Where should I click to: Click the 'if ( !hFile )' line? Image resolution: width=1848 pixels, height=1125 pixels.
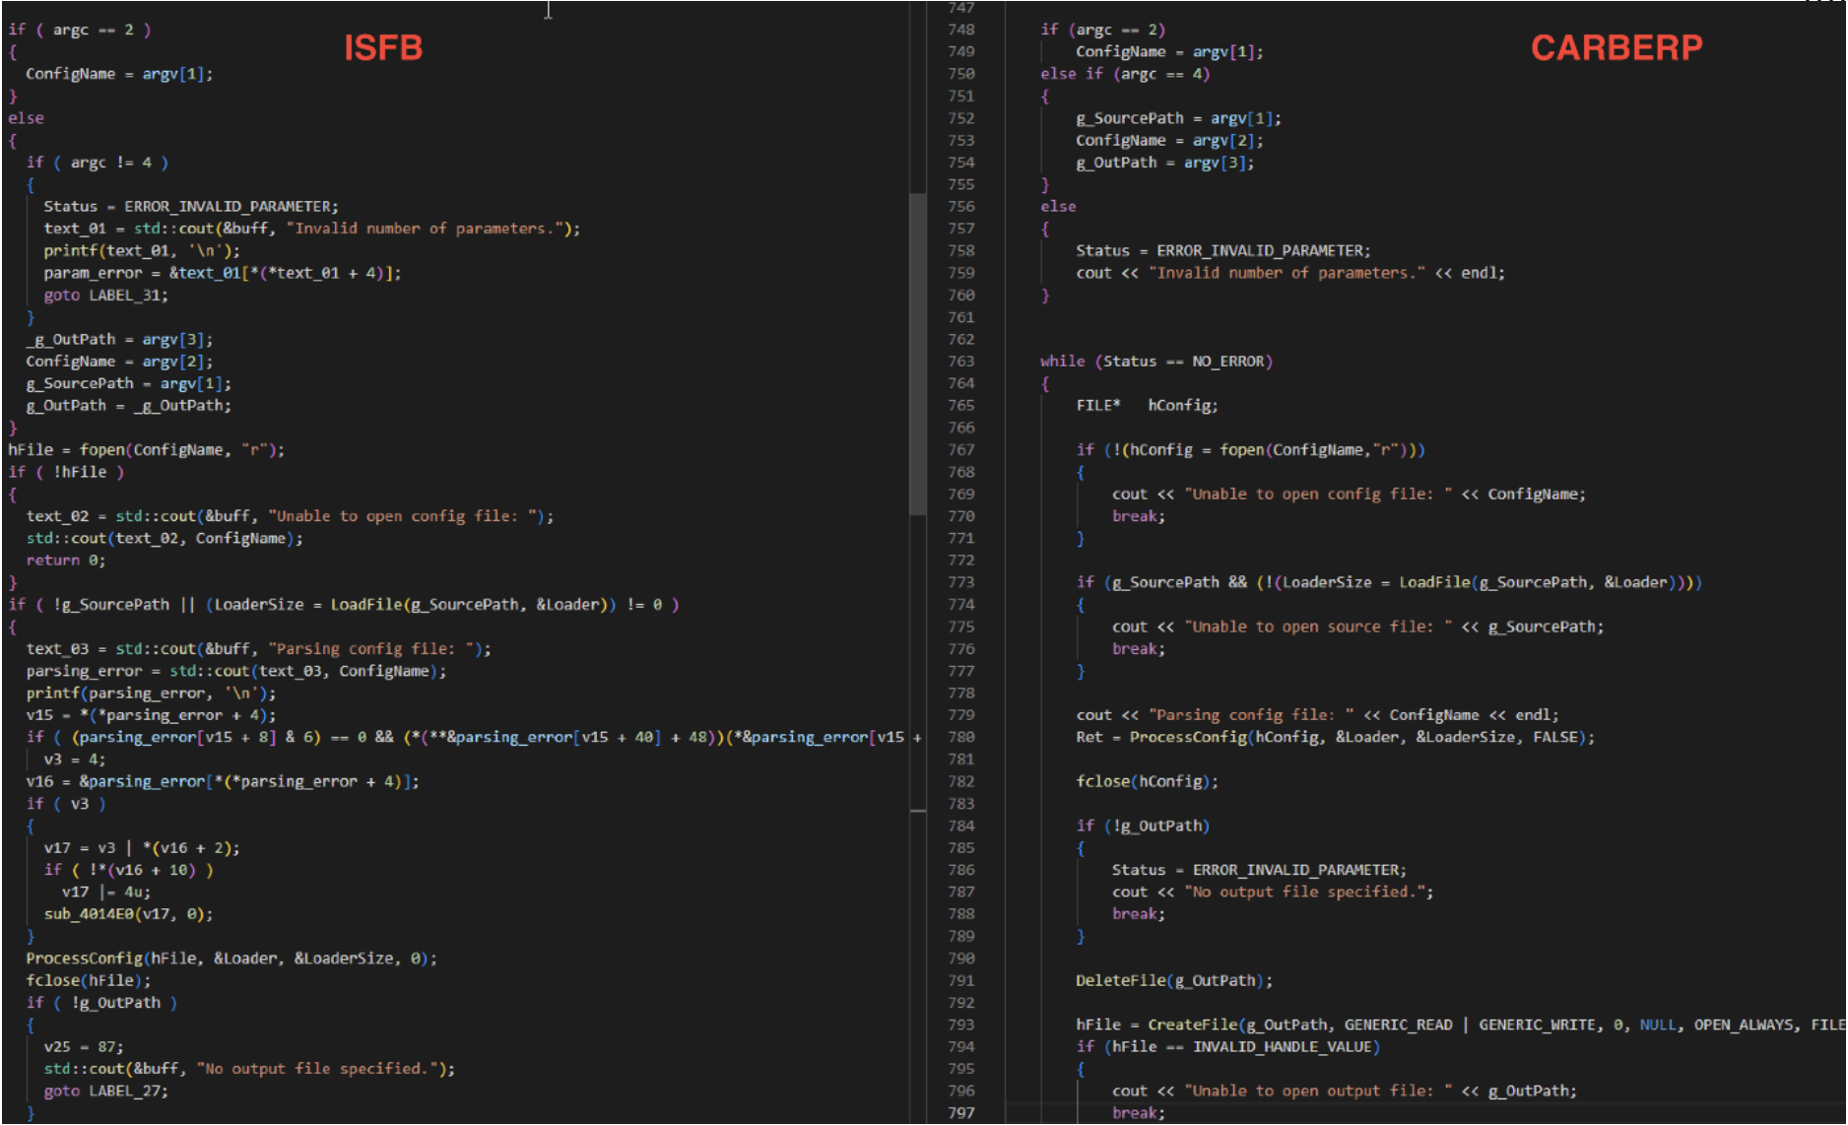tap(66, 472)
